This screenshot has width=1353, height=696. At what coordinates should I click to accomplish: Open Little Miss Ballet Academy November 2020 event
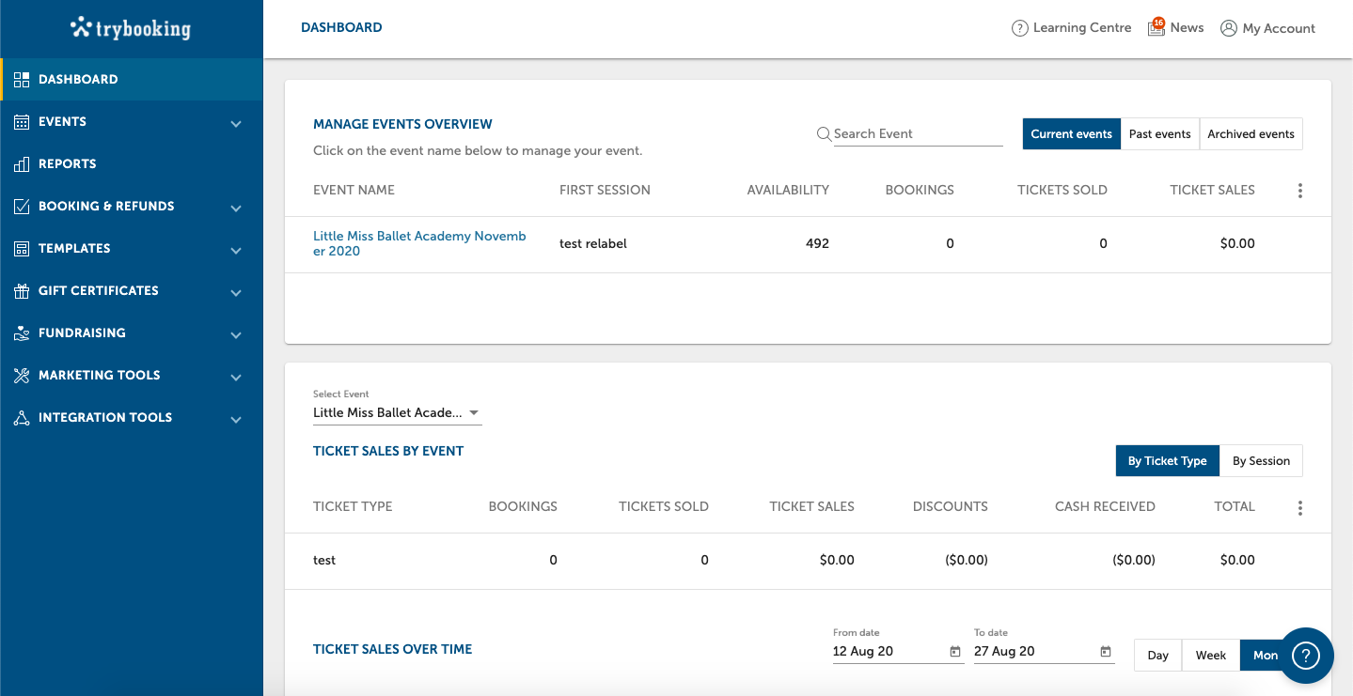(419, 243)
